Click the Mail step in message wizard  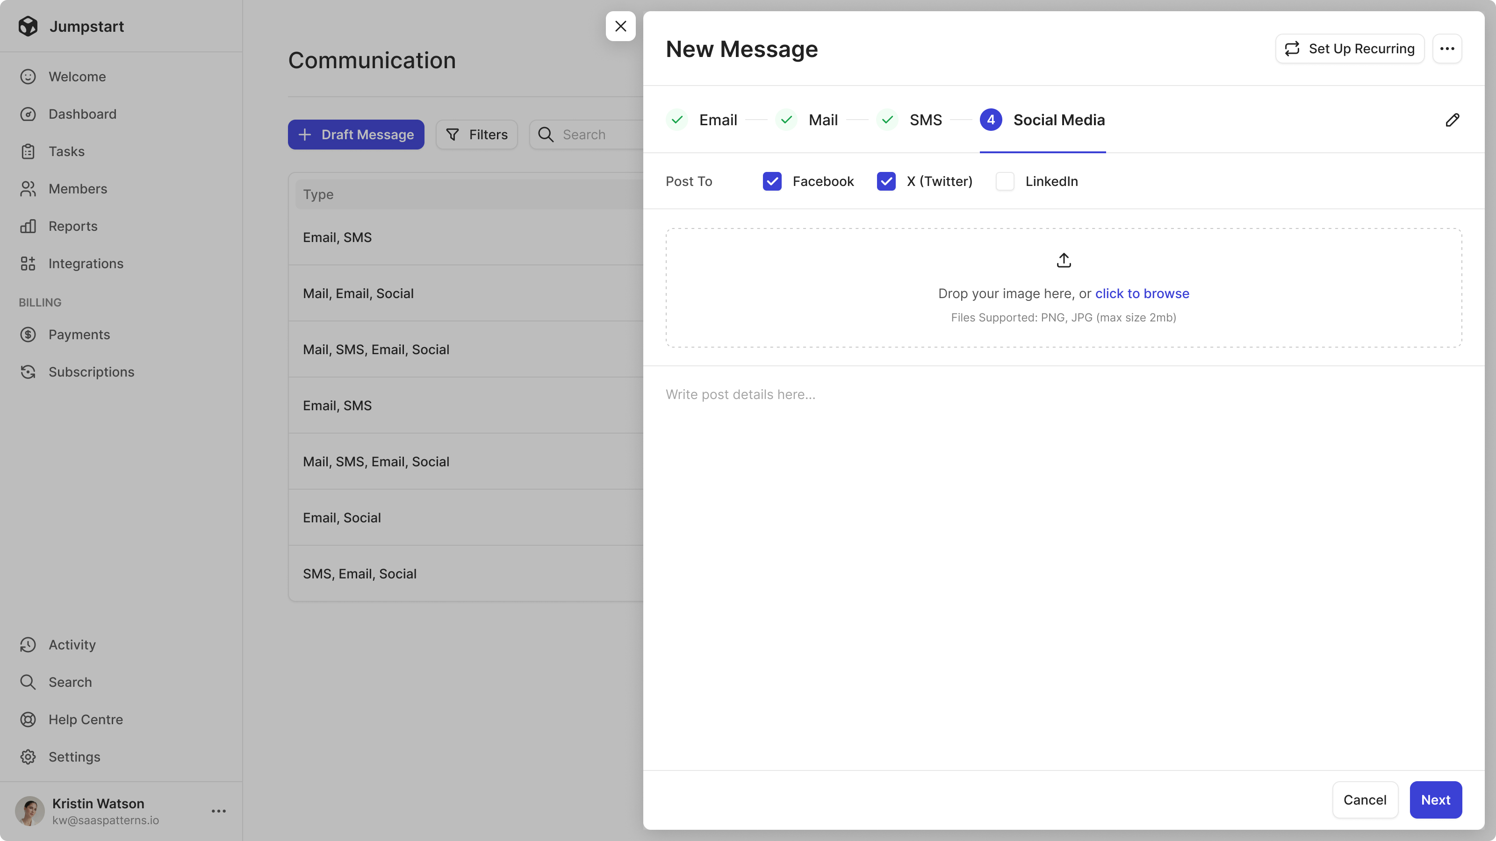(x=823, y=119)
